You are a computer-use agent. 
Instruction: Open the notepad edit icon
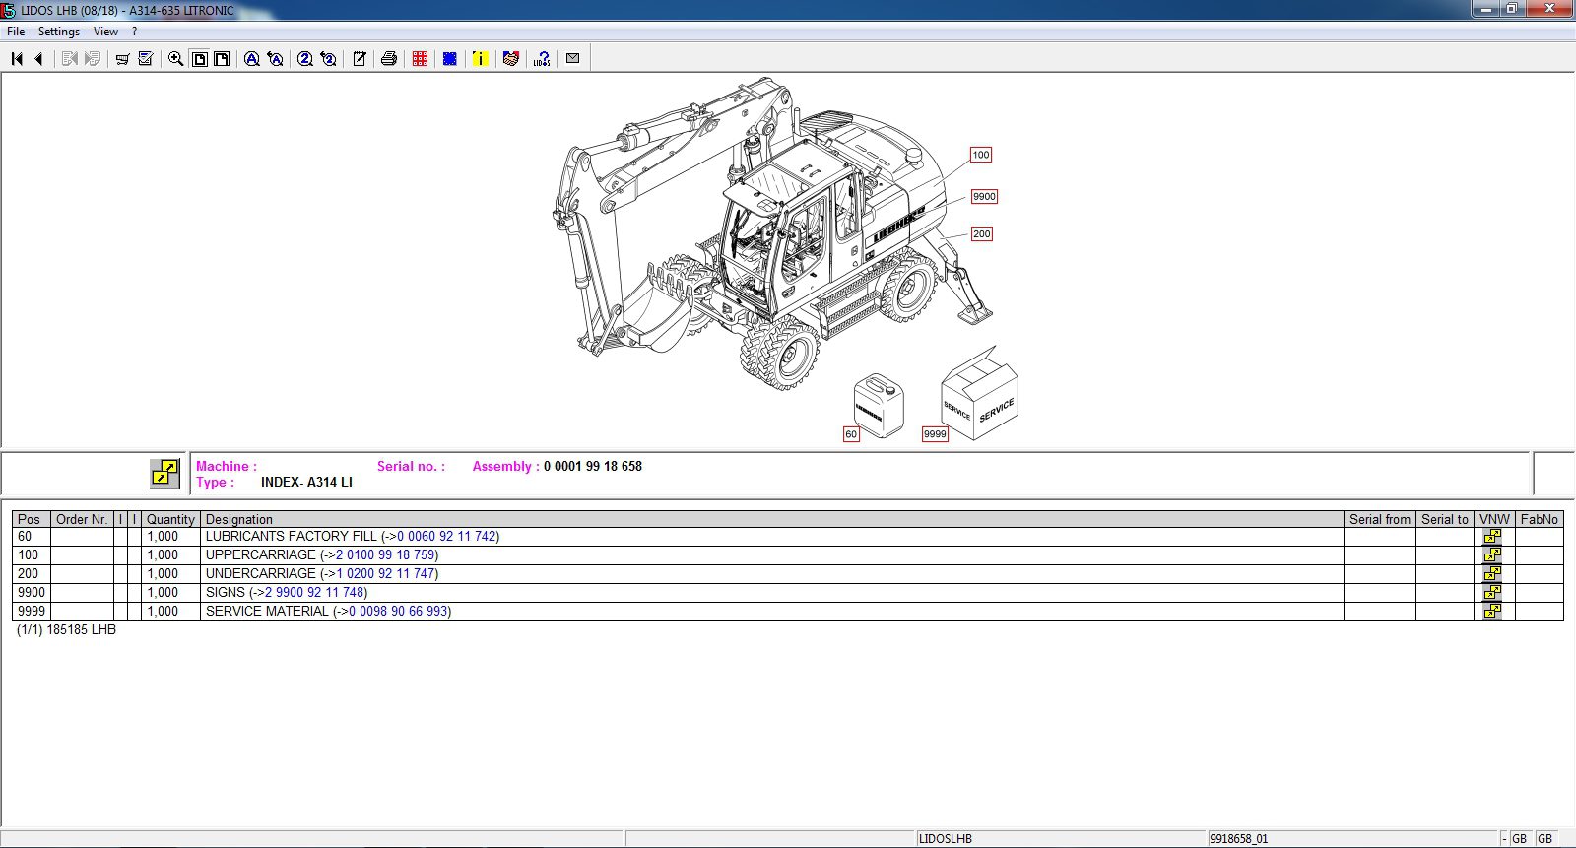360,59
